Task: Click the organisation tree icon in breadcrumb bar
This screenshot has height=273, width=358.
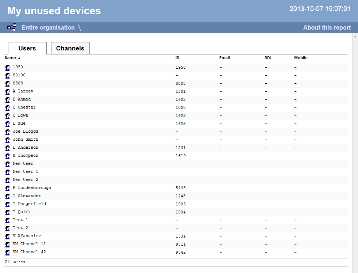Action: click(11, 27)
